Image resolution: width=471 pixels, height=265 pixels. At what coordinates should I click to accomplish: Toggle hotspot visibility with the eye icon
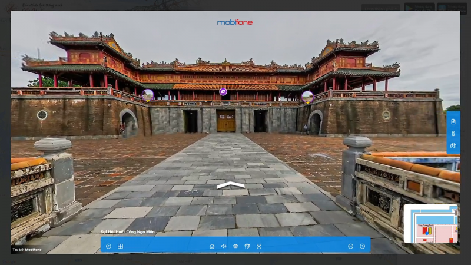(x=235, y=246)
